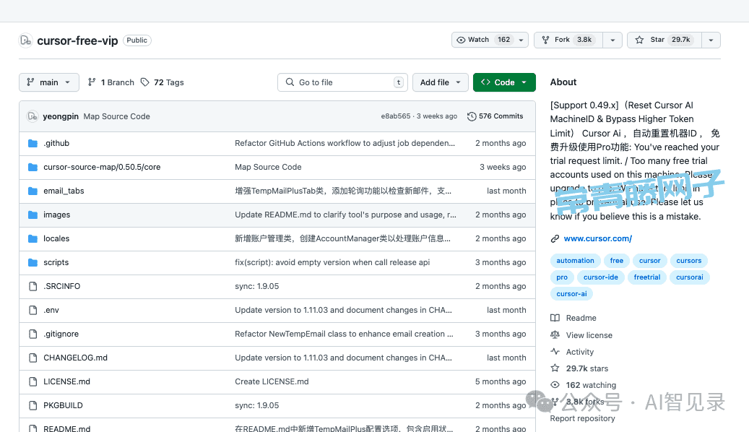Open the email_tabs folder
The width and height of the screenshot is (749, 432).
click(x=64, y=191)
